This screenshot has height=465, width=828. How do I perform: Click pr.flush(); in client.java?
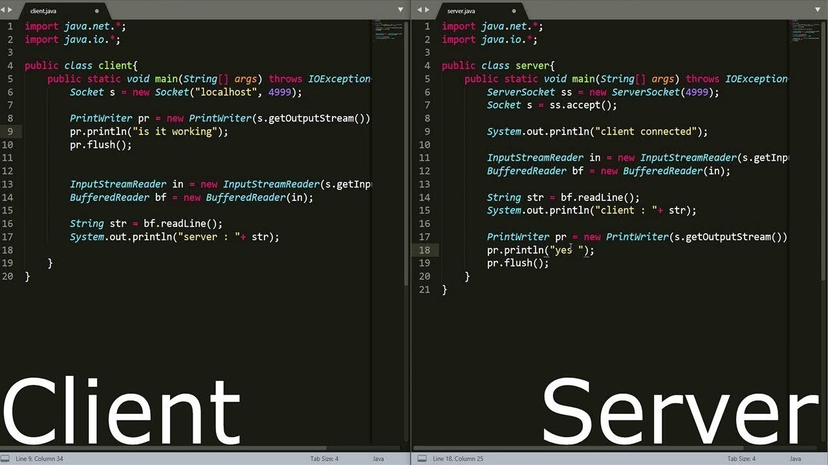(x=101, y=145)
